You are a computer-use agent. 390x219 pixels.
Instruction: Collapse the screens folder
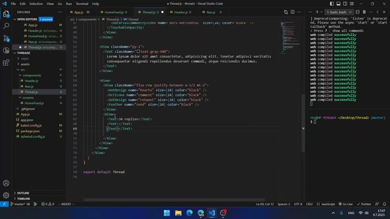[20, 97]
